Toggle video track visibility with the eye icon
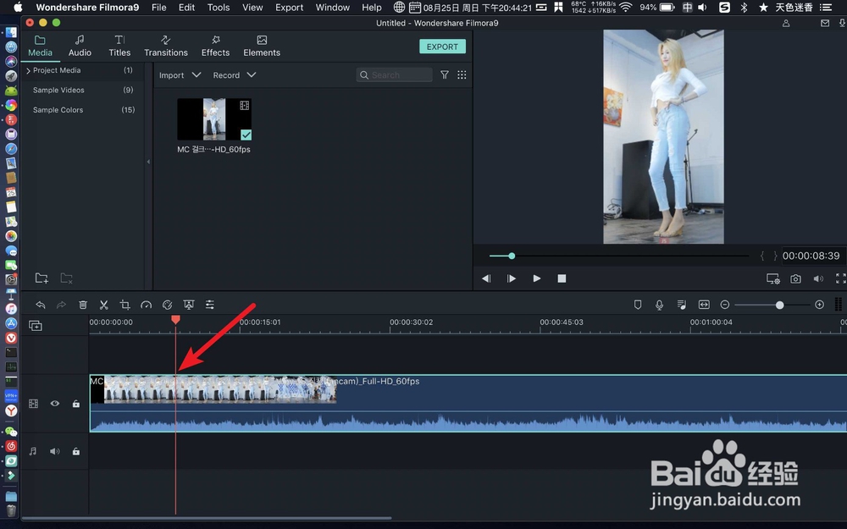Screen dimensions: 847x529 point(54,403)
